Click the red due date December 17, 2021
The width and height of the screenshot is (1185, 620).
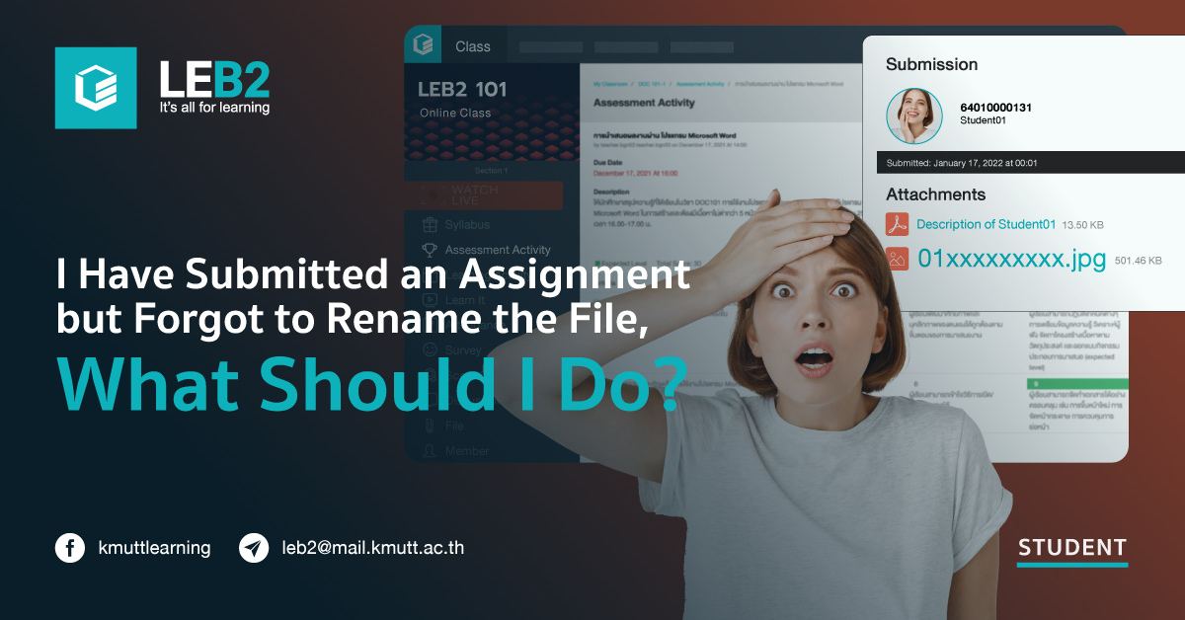pyautogui.click(x=635, y=174)
